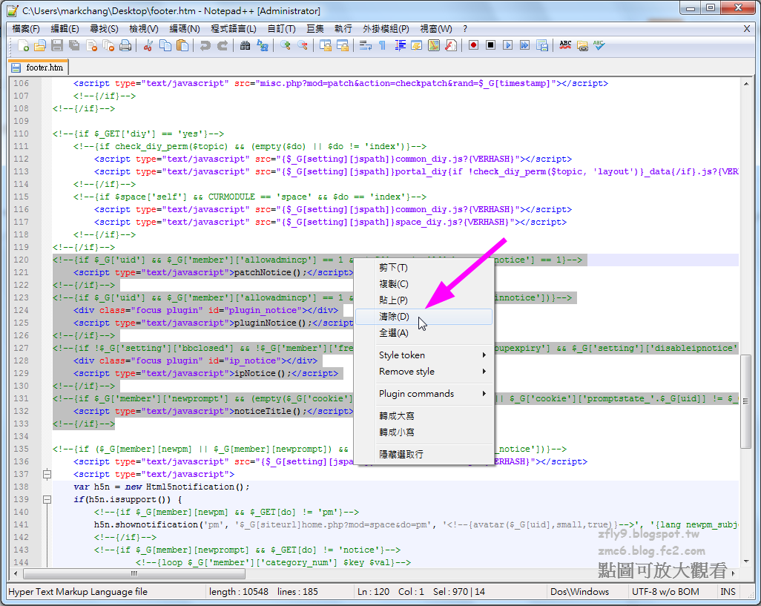761x606 pixels.
Task: Toggle word wrap toolbar icon
Action: (366, 45)
